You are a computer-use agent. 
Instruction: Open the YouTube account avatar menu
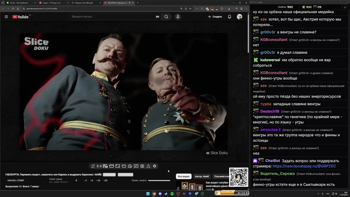240,17
